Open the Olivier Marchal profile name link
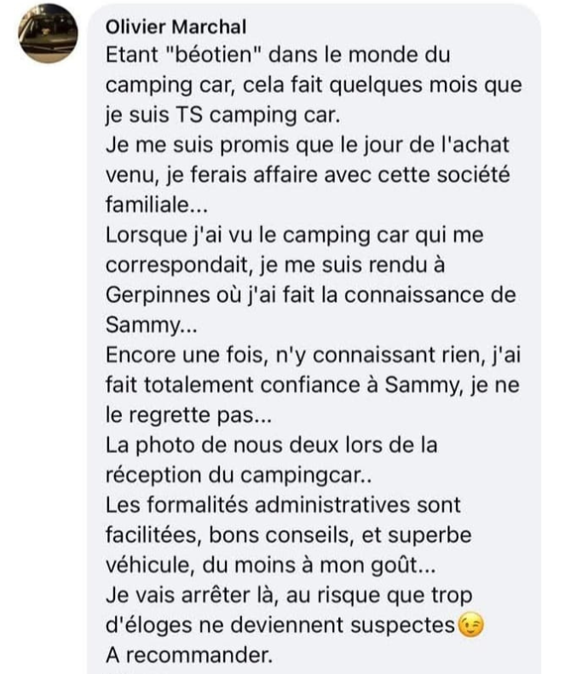565x674 pixels. pyautogui.click(x=176, y=27)
